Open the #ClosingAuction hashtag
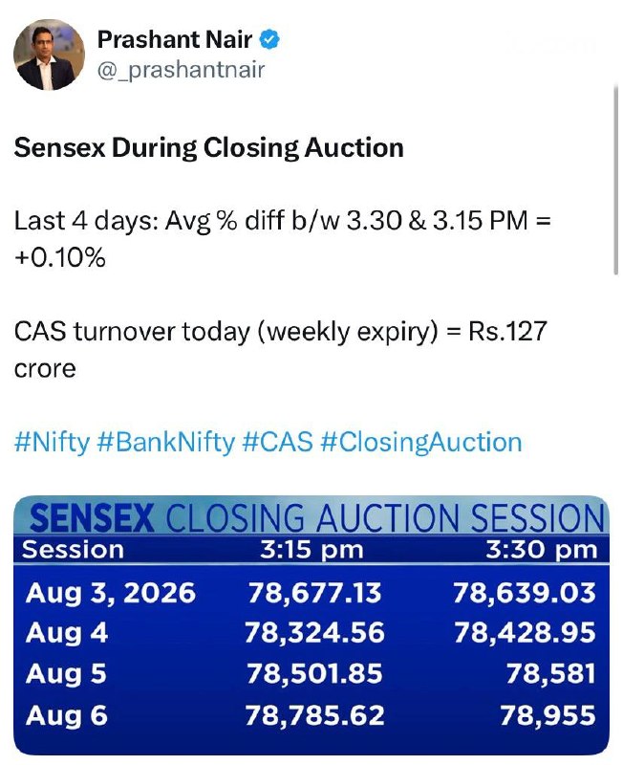The height and width of the screenshot is (765, 623). (421, 443)
